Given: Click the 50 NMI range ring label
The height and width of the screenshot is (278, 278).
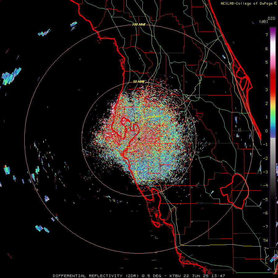Looking at the screenshot, I should coord(139,82).
